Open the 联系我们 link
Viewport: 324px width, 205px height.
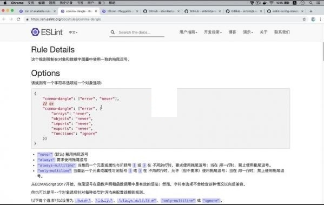(x=282, y=32)
